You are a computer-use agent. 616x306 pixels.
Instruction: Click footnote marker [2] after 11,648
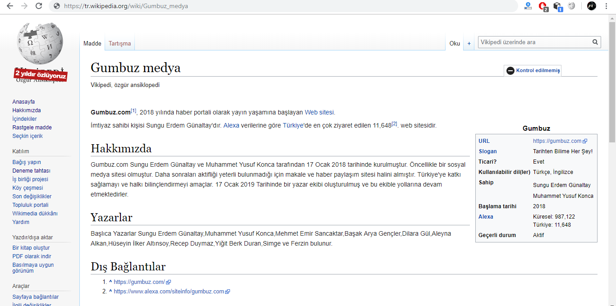coord(394,123)
